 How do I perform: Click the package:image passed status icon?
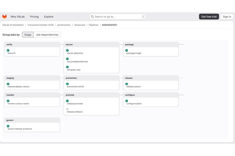point(127,51)
